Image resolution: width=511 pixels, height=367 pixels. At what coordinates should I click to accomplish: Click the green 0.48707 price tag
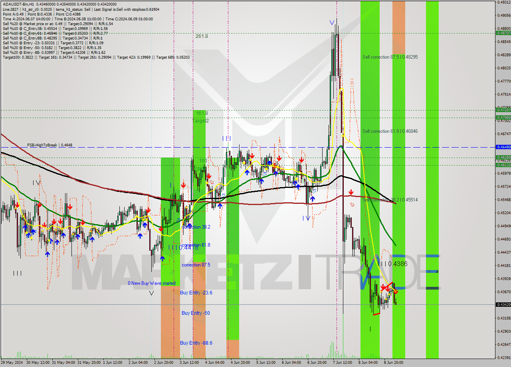pos(503,33)
